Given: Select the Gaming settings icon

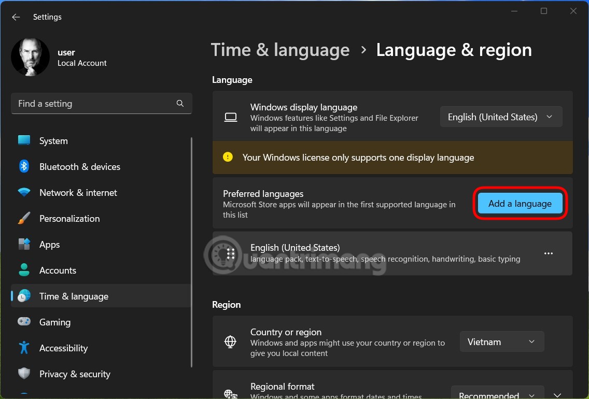Looking at the screenshot, I should pos(24,322).
